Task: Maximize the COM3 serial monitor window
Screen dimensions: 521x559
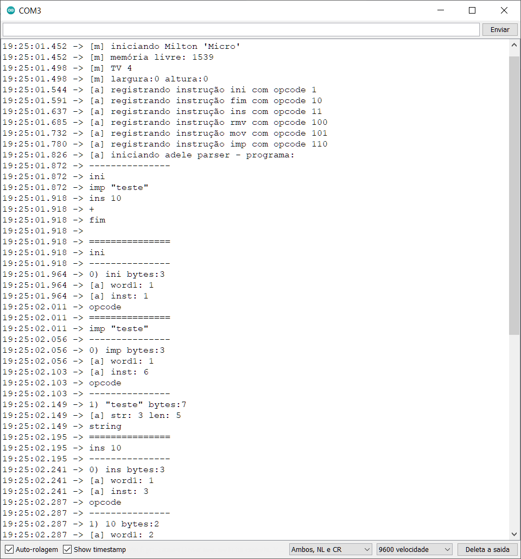Action: click(472, 10)
